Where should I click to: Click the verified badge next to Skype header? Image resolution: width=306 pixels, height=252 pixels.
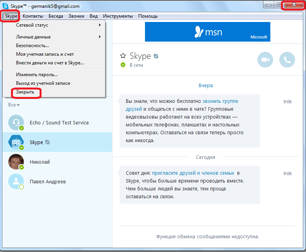point(156,56)
